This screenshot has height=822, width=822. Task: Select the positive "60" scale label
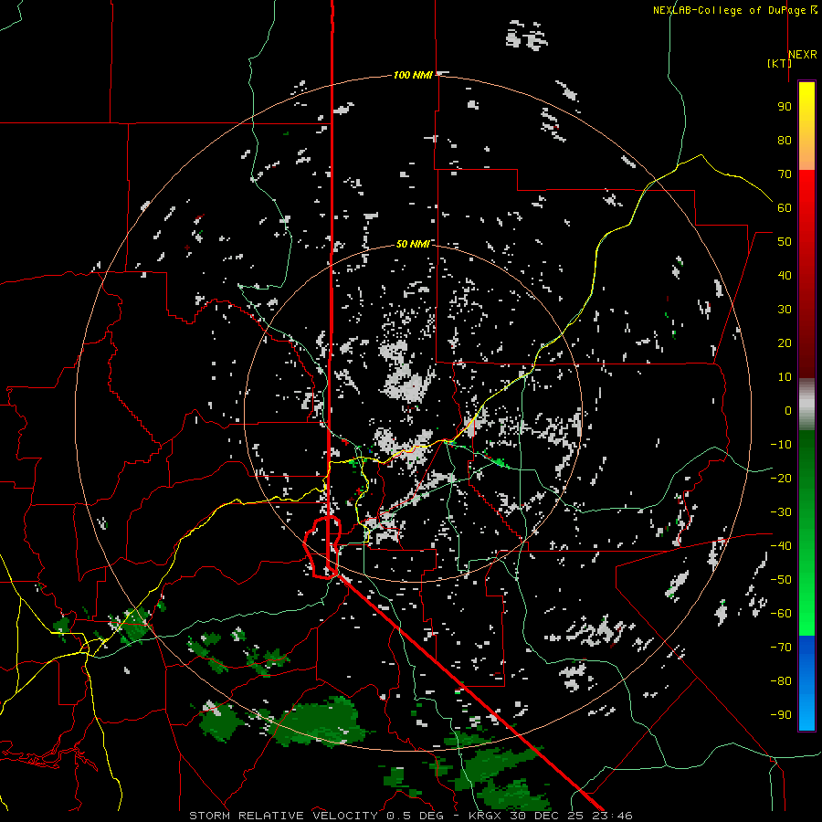(785, 207)
